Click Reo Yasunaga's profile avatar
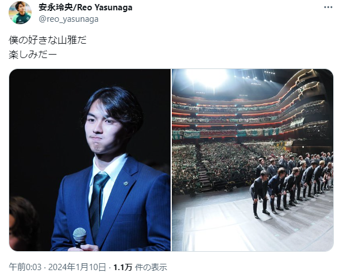 tap(20, 13)
